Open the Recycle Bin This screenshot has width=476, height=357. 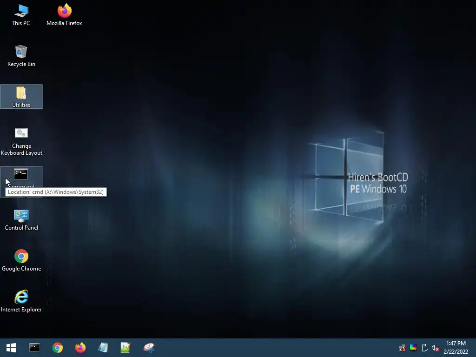click(21, 56)
